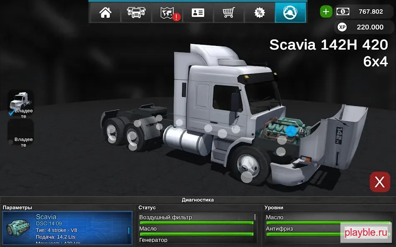Click the Подача: 14,2 Lts line

point(56,237)
